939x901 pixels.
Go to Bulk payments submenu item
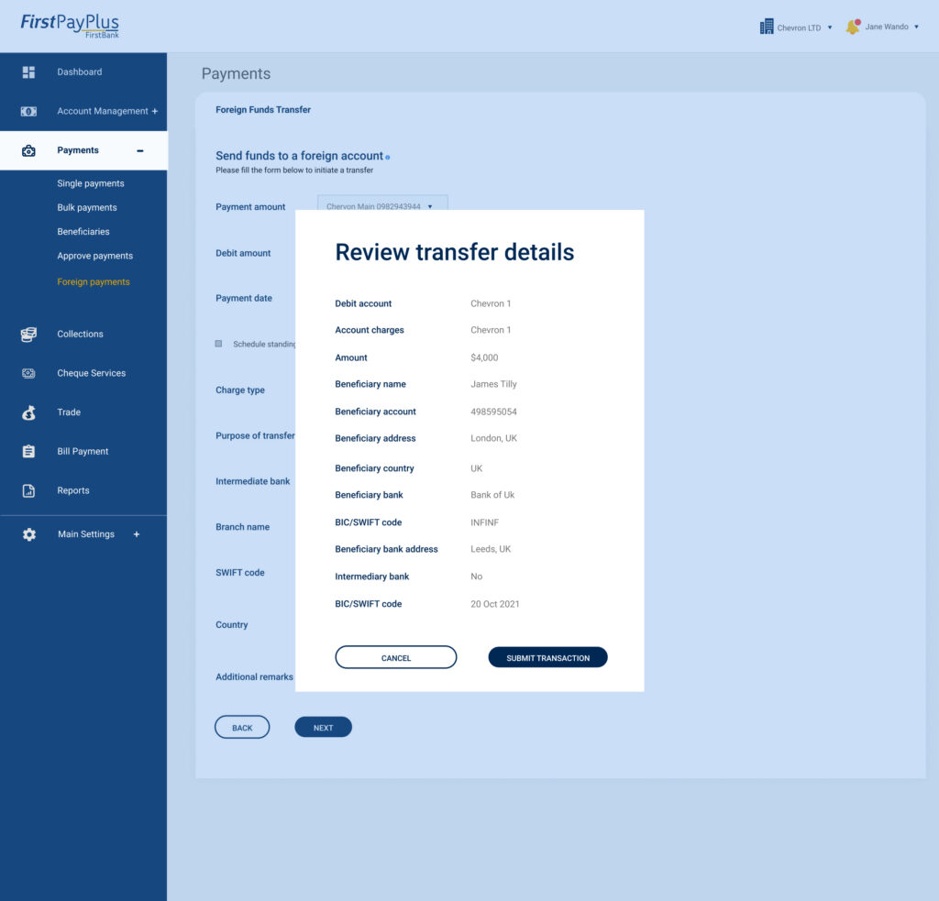pos(87,207)
